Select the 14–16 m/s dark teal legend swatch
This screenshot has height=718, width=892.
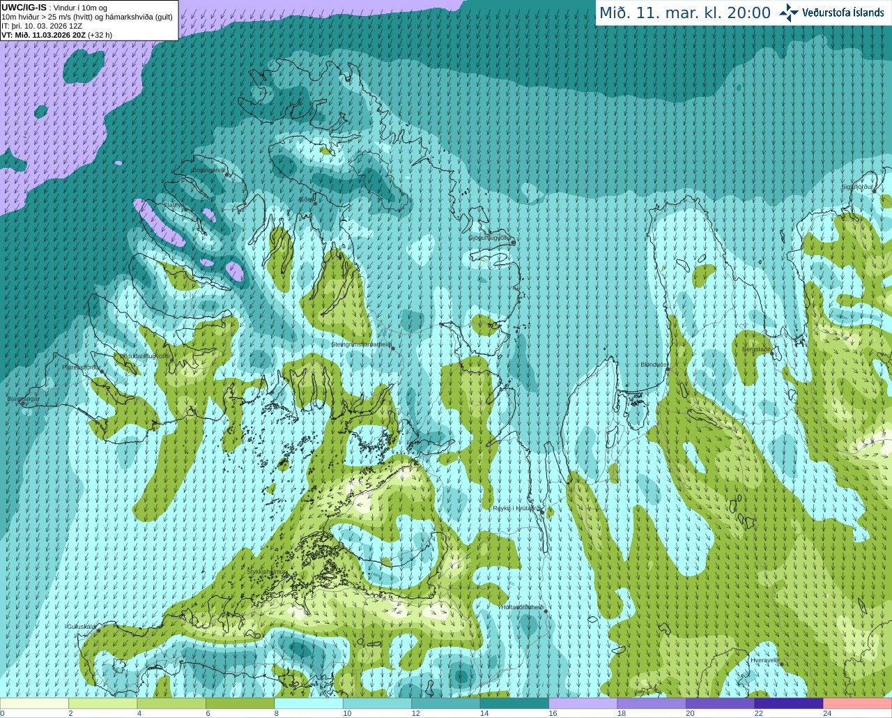pos(514,703)
